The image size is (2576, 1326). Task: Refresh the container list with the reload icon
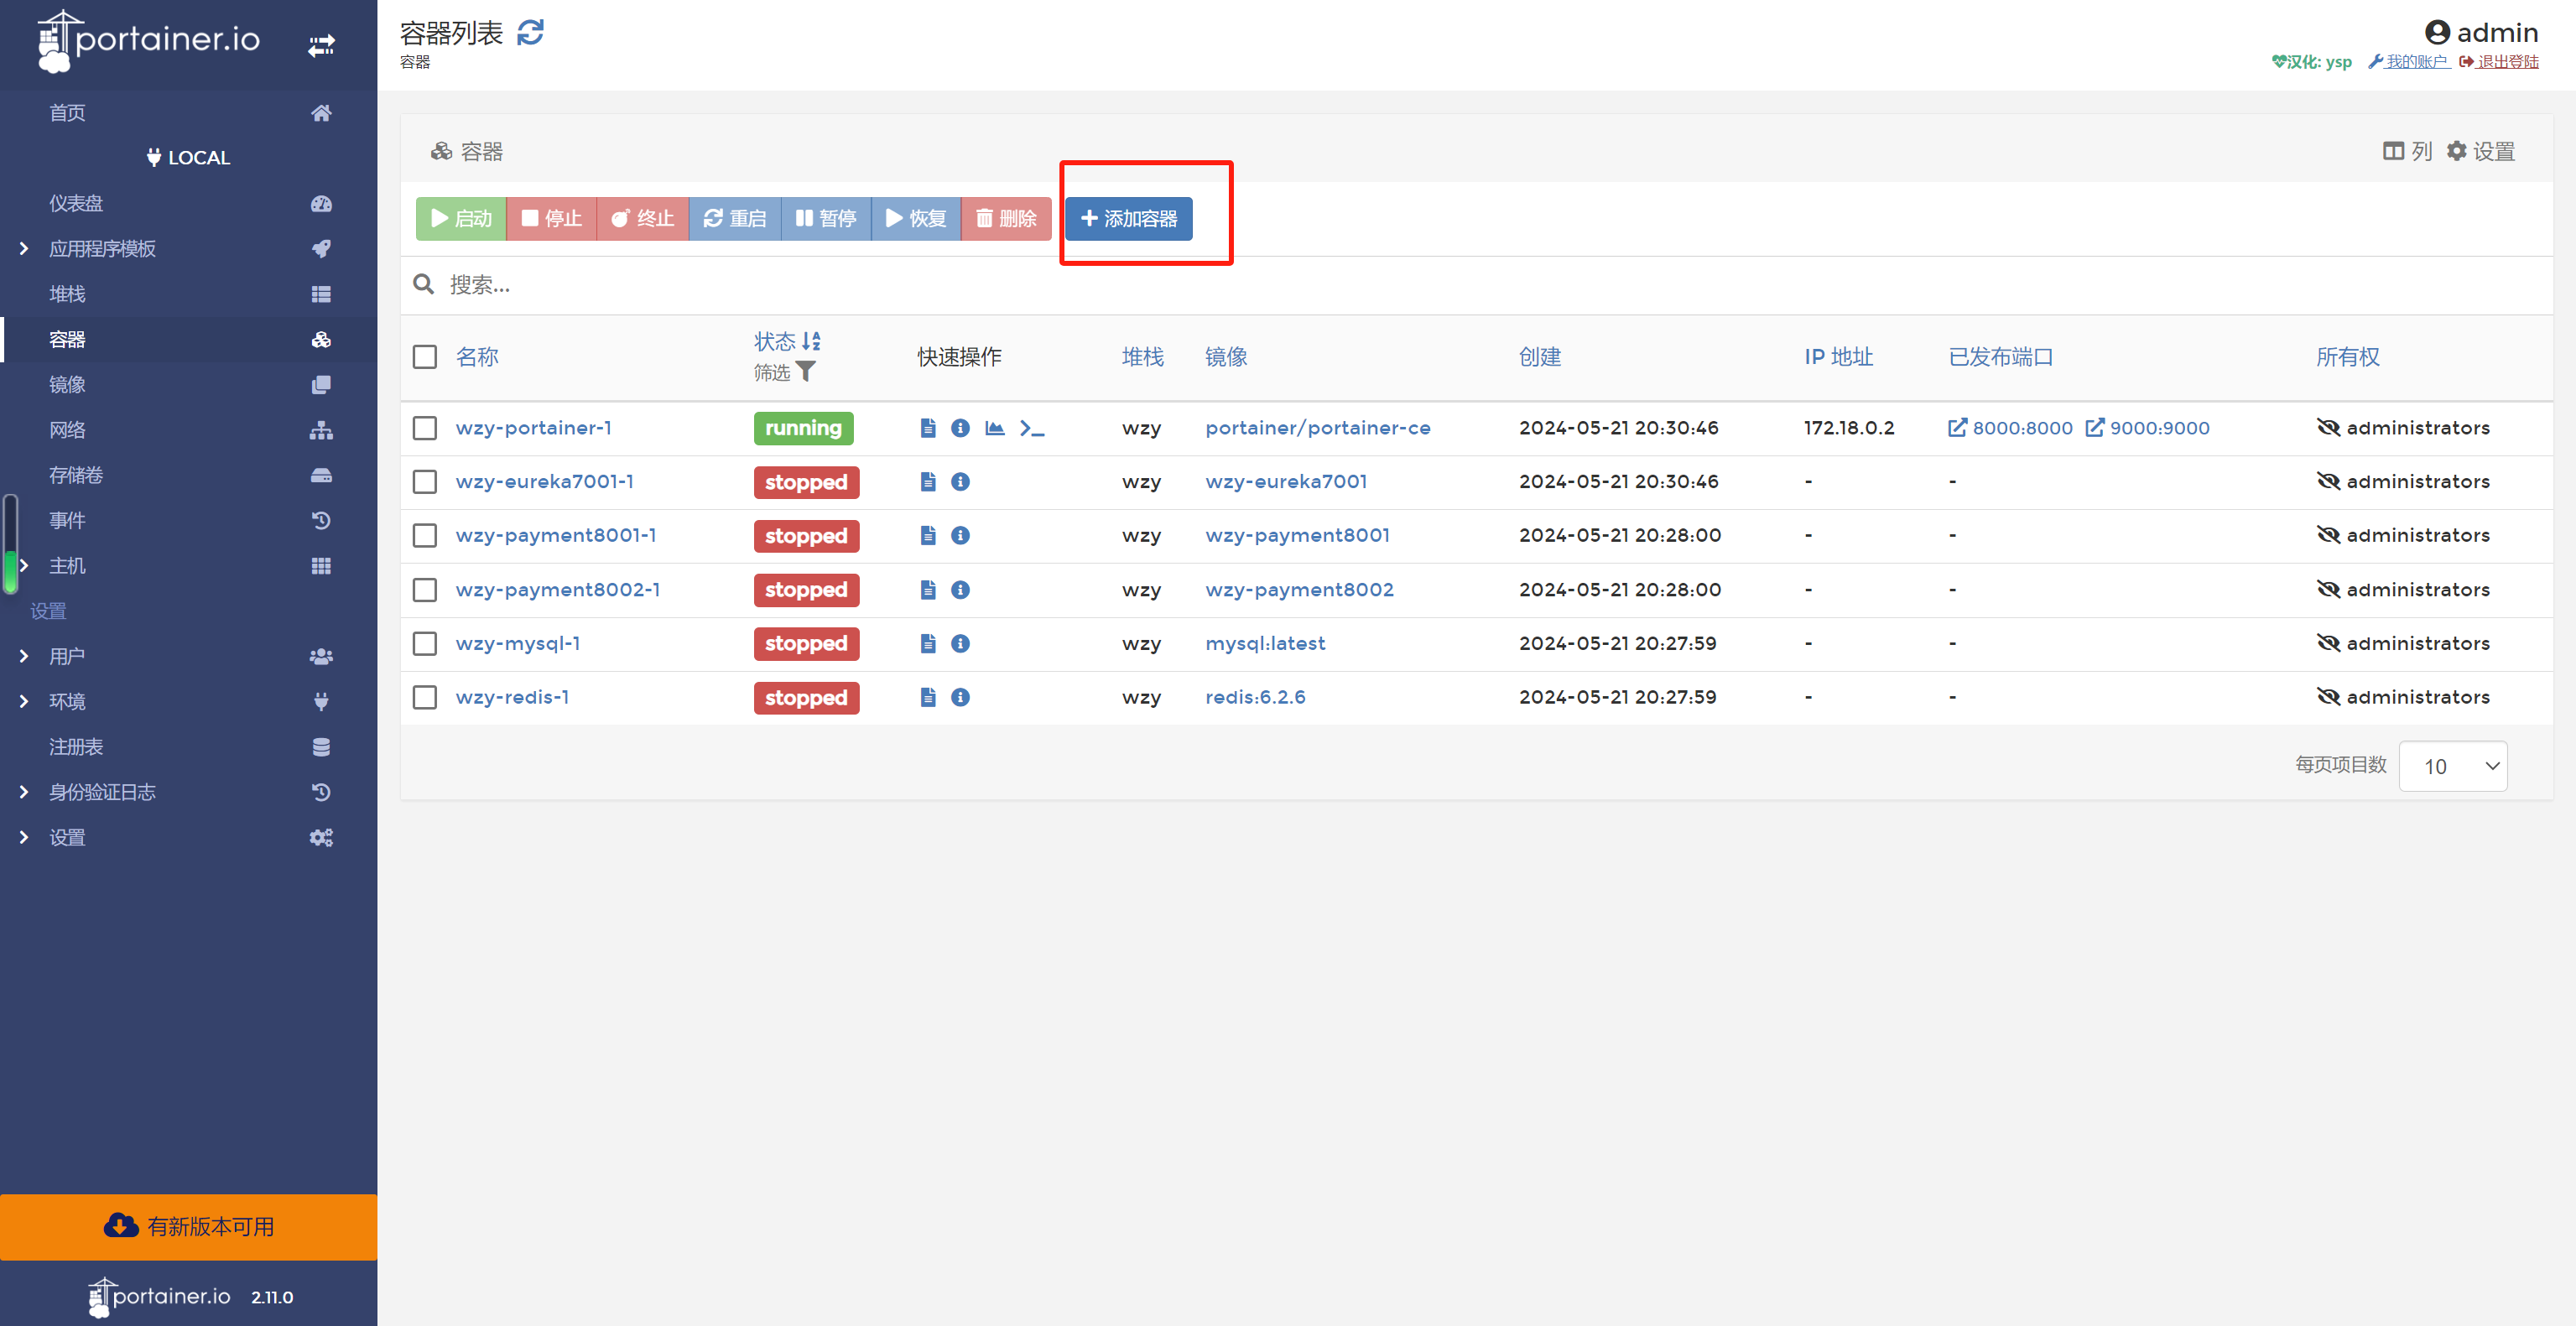(x=530, y=33)
